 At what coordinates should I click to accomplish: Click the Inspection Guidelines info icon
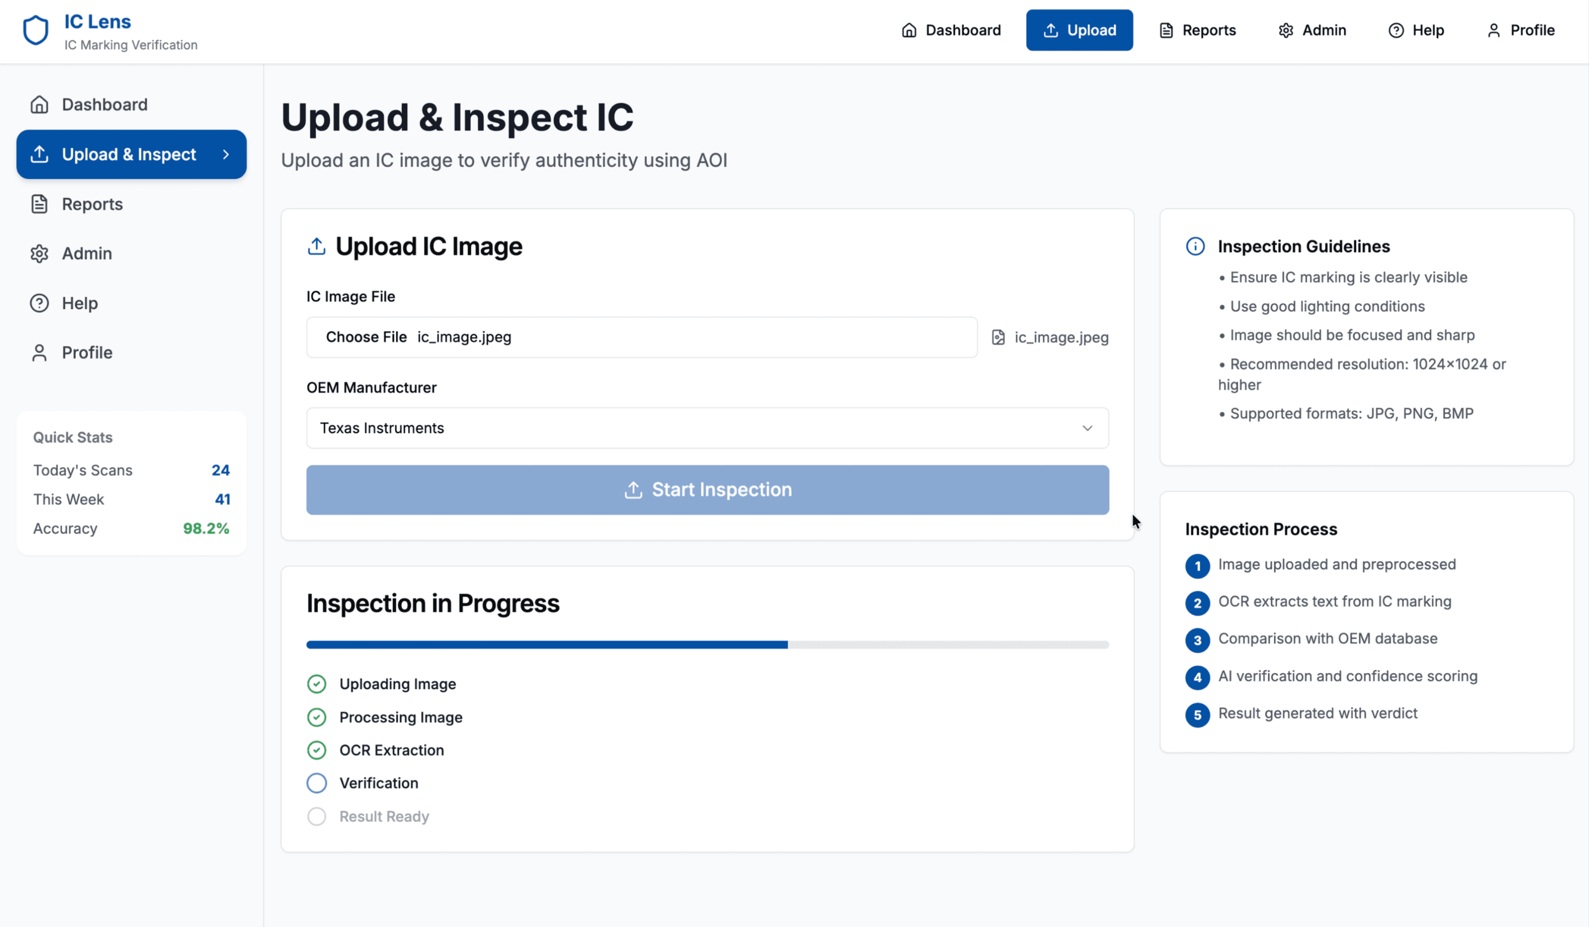1195,247
